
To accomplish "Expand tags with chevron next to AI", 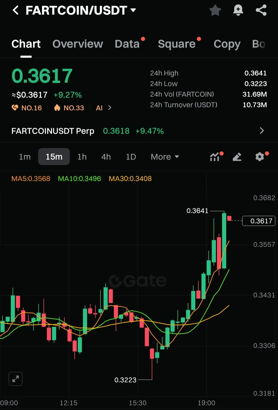I will pos(110,108).
